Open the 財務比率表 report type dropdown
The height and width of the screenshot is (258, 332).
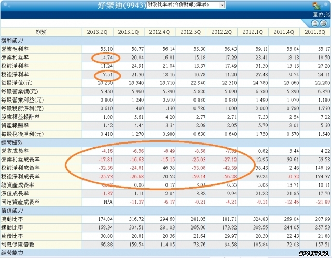[222, 5]
